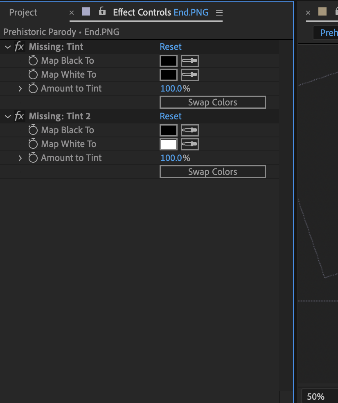This screenshot has height=403, width=338.
Task: Switch to the Project tab
Action: point(23,12)
